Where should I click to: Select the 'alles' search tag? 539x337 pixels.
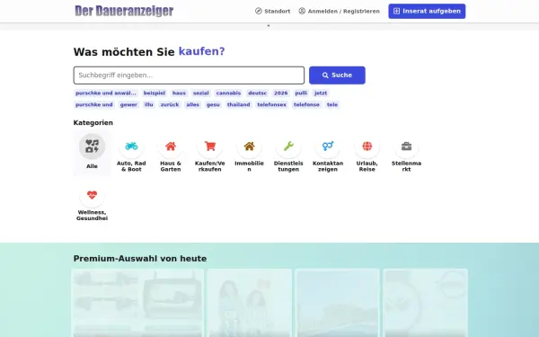[193, 104]
